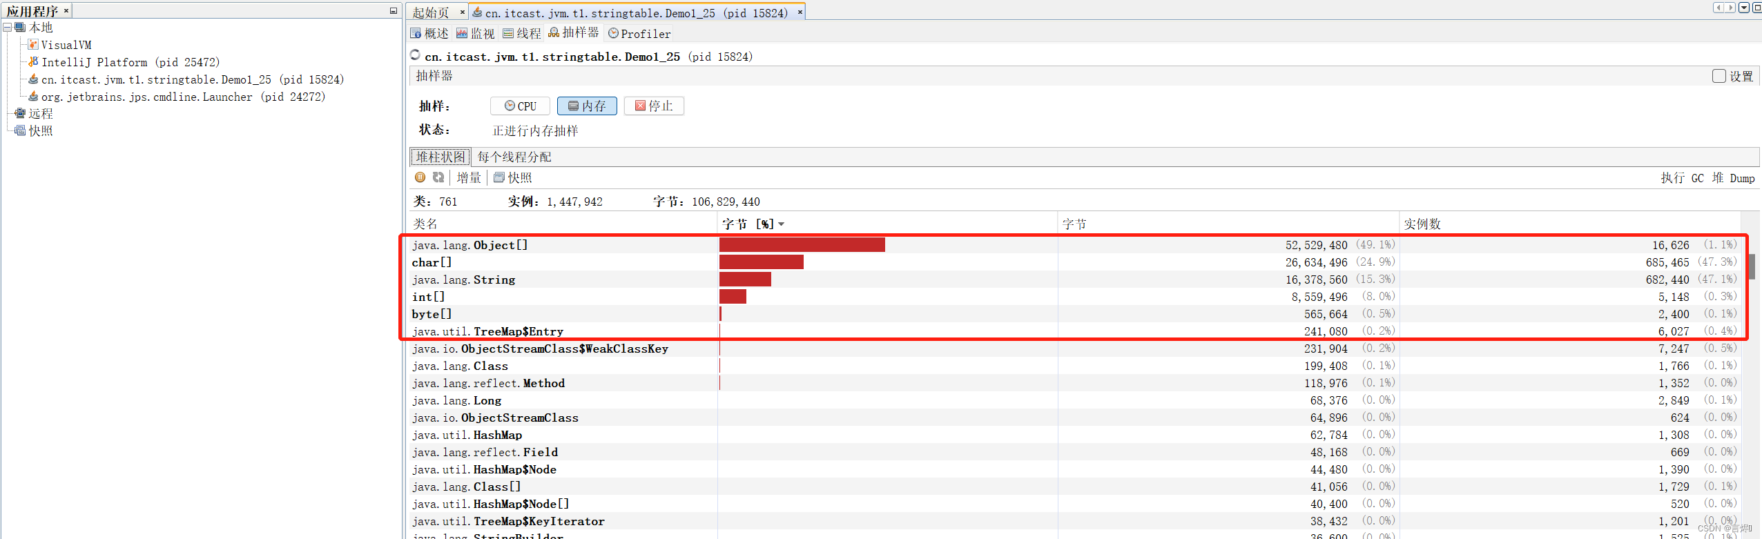This screenshot has height=539, width=1762.
Task: Enable the 设置 checkbox
Action: click(x=1719, y=76)
